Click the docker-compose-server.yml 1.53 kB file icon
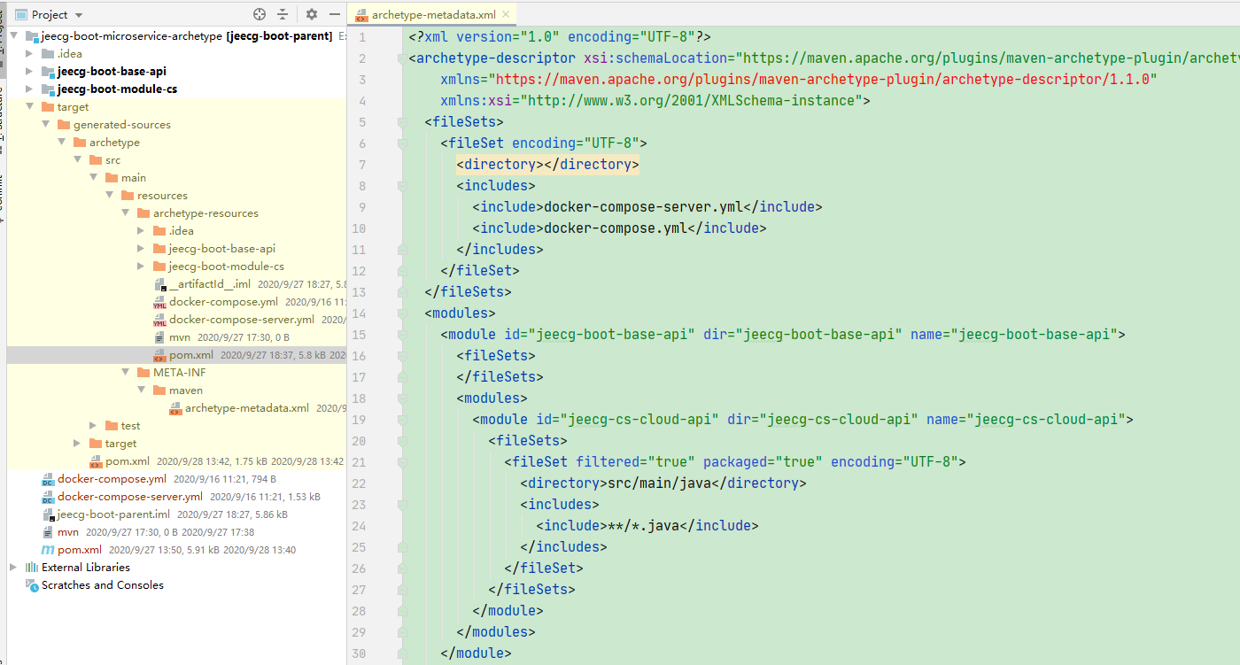The height and width of the screenshot is (665, 1240). point(49,497)
